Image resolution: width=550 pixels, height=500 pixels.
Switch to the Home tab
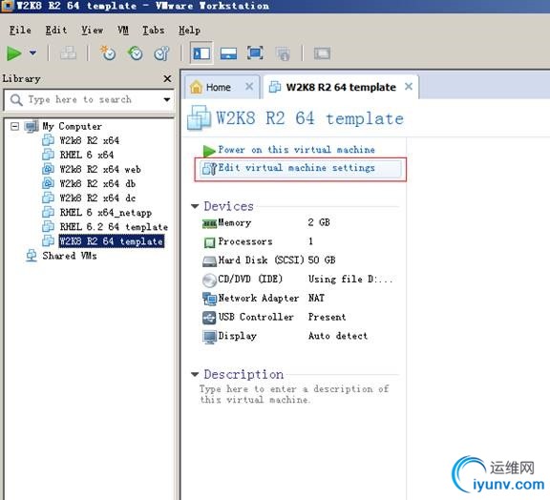[218, 87]
